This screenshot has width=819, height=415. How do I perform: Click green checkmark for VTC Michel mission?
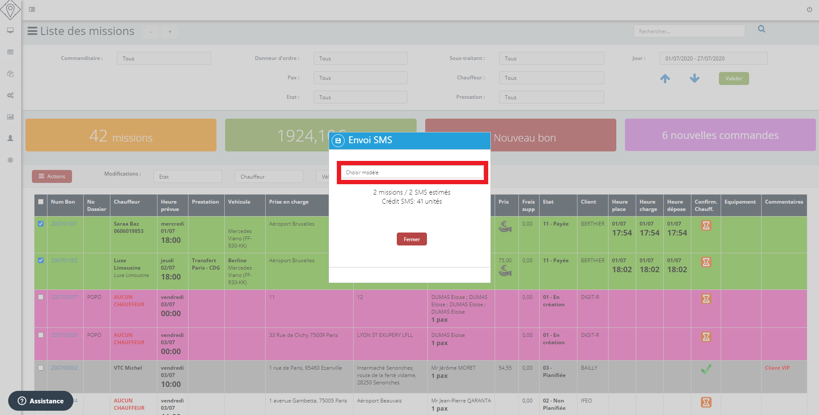[x=706, y=369]
